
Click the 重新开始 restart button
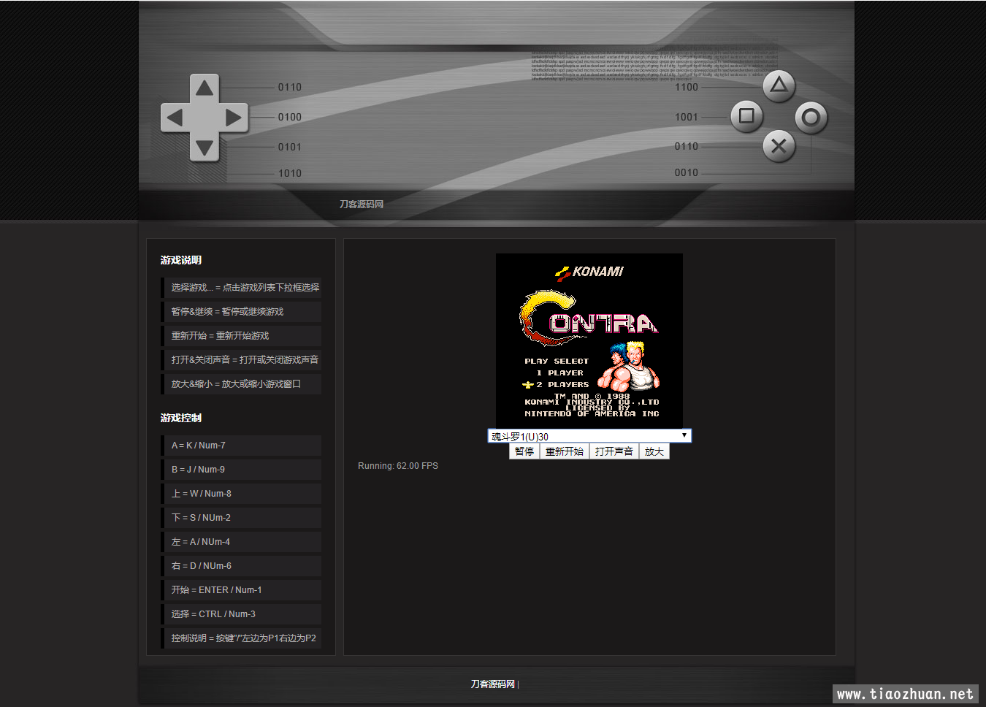(x=565, y=451)
